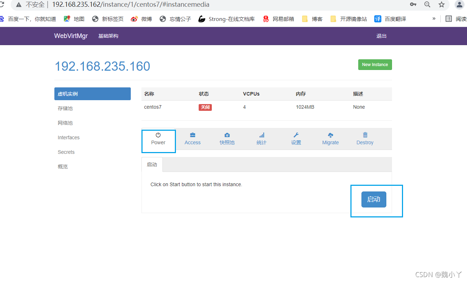This screenshot has height=281, width=467.
Task: Bookmark this page with the star icon
Action: 441,5
